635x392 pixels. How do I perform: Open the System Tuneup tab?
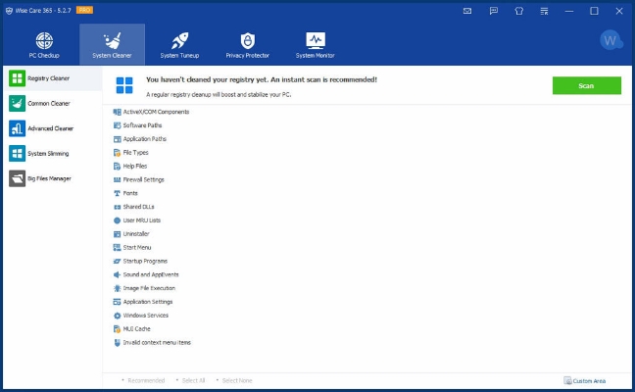[x=179, y=45]
